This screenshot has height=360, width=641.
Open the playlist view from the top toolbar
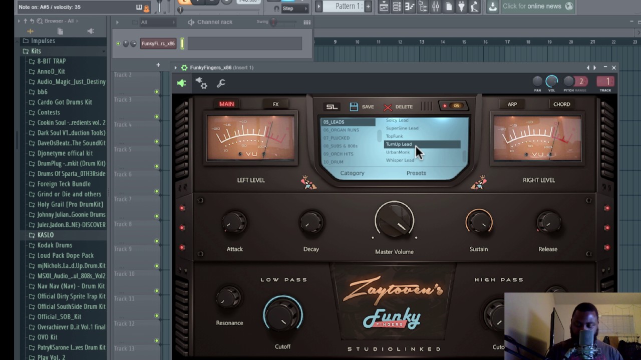click(384, 6)
